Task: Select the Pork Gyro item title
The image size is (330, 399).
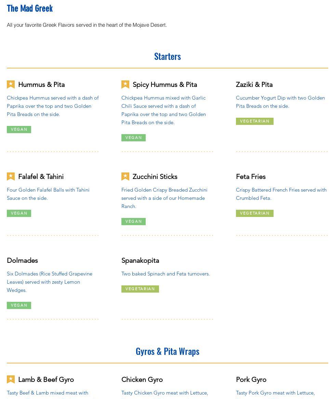Action: pyautogui.click(x=251, y=379)
